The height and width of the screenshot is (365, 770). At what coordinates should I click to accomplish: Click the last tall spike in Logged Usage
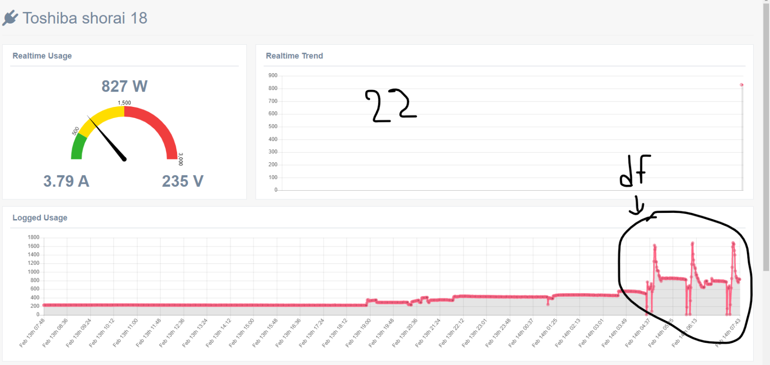(x=733, y=244)
